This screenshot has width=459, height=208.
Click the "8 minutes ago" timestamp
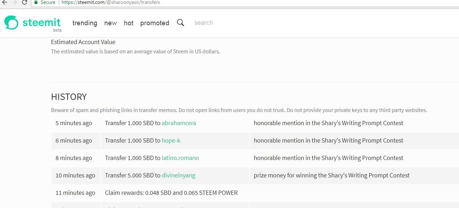(x=74, y=158)
